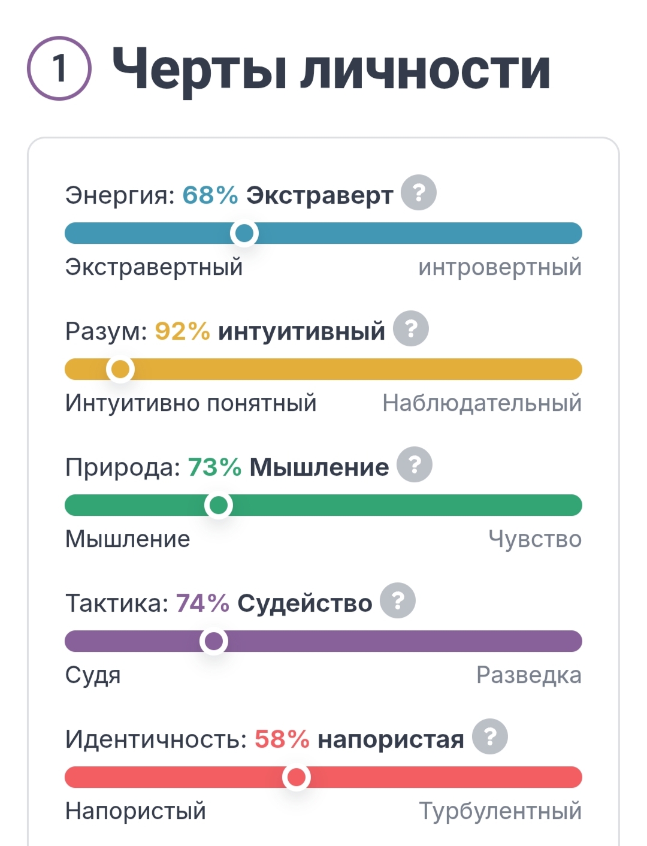Click the Разведка label
647x846 pixels.
tap(528, 675)
